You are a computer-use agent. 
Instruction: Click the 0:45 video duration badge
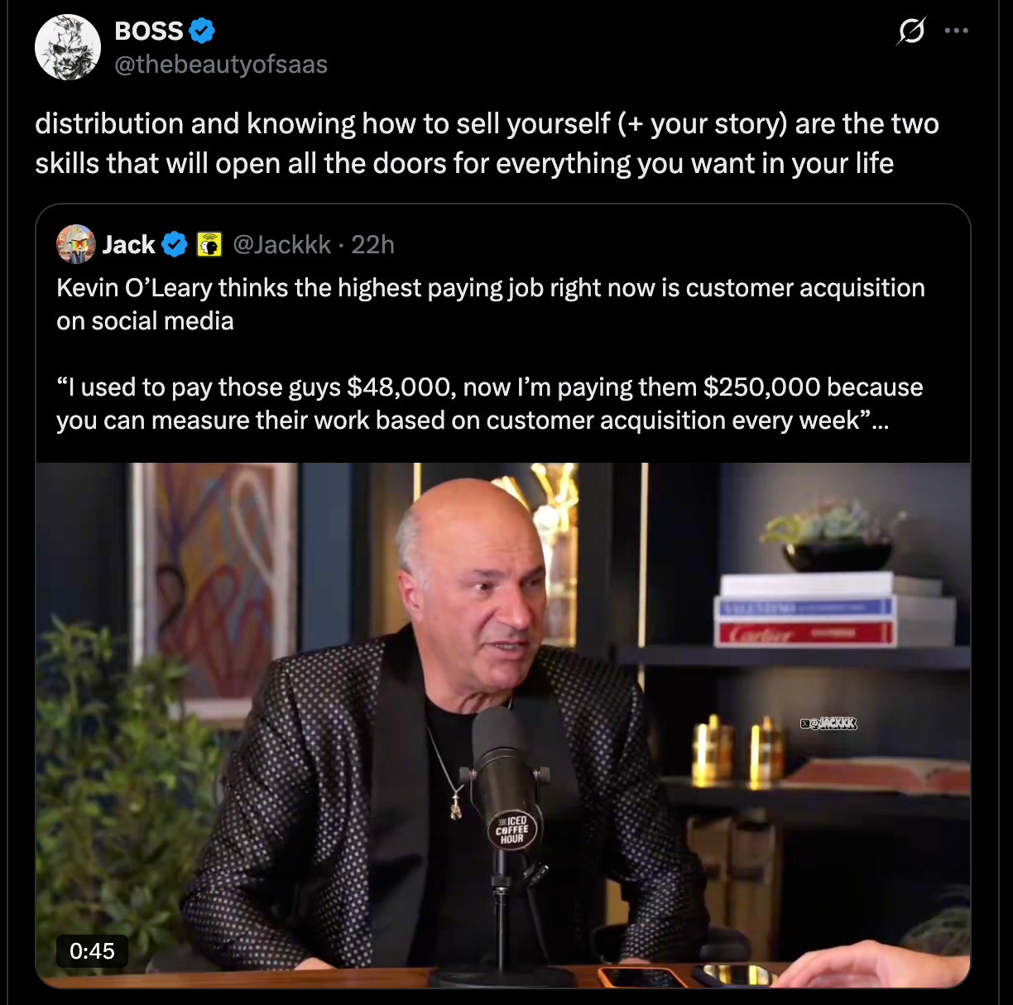click(x=92, y=950)
